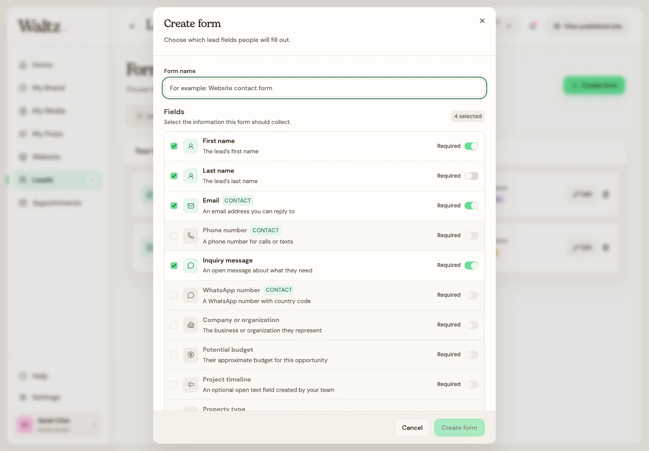The image size is (649, 451).
Task: Toggle Required switch for Phone number
Action: pos(471,235)
